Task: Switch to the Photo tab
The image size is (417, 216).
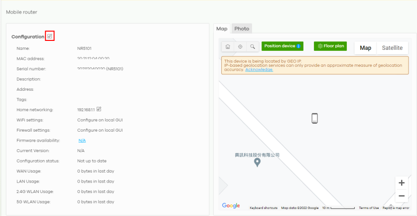Action: 242,29
